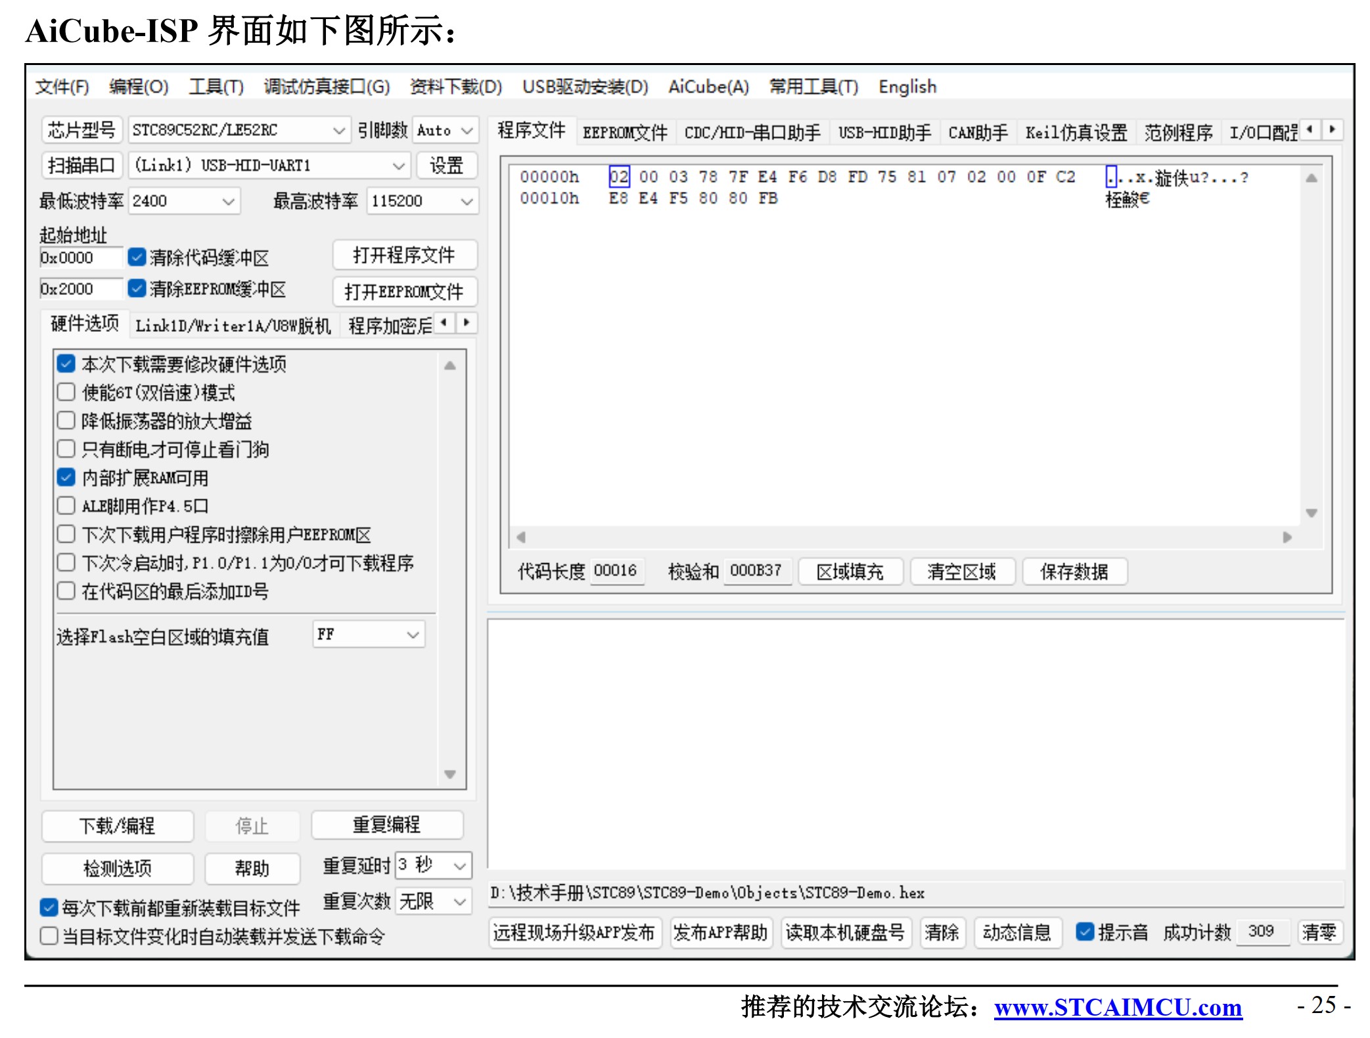Image resolution: width=1370 pixels, height=1038 pixels.
Task: Toggle 每次下载前都重新装载目标文件 checkbox
Action: coord(49,908)
